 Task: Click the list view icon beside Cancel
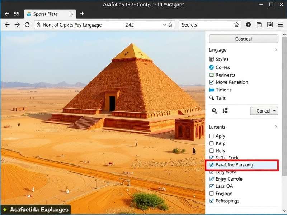[x=225, y=111]
